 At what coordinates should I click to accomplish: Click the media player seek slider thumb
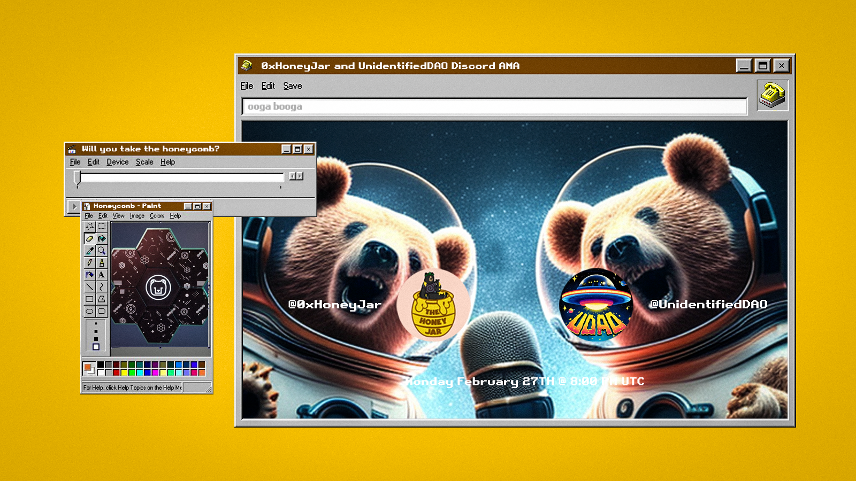(x=78, y=177)
